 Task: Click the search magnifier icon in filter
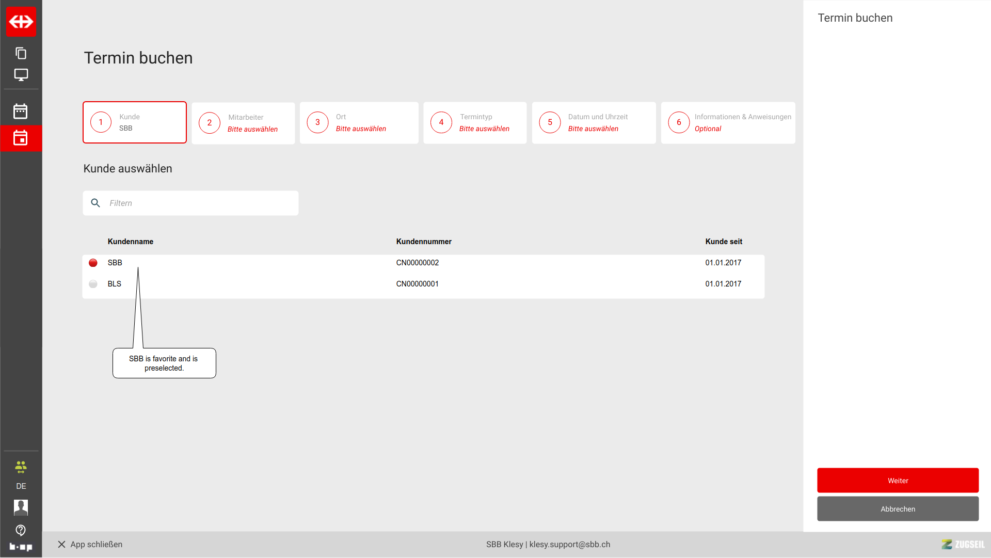[95, 203]
